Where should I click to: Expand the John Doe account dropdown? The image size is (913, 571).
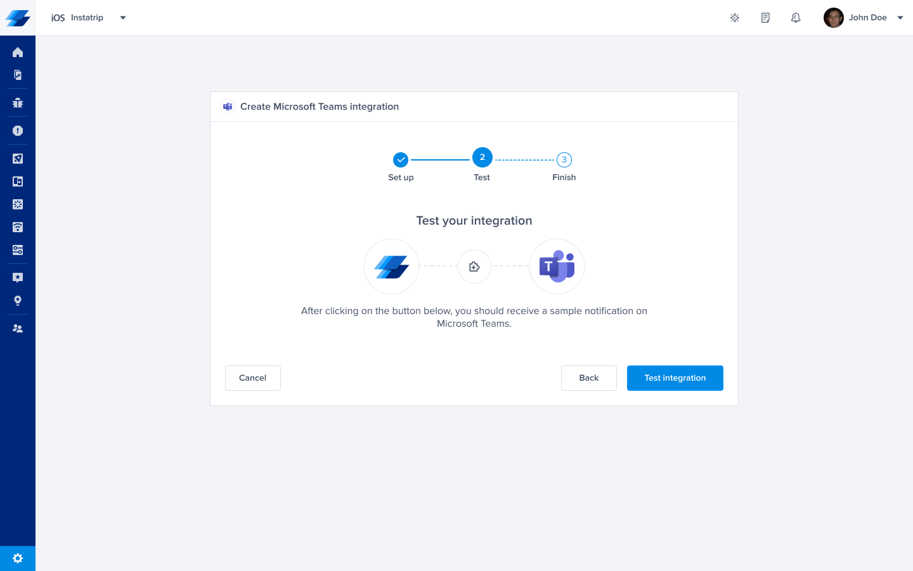point(900,17)
